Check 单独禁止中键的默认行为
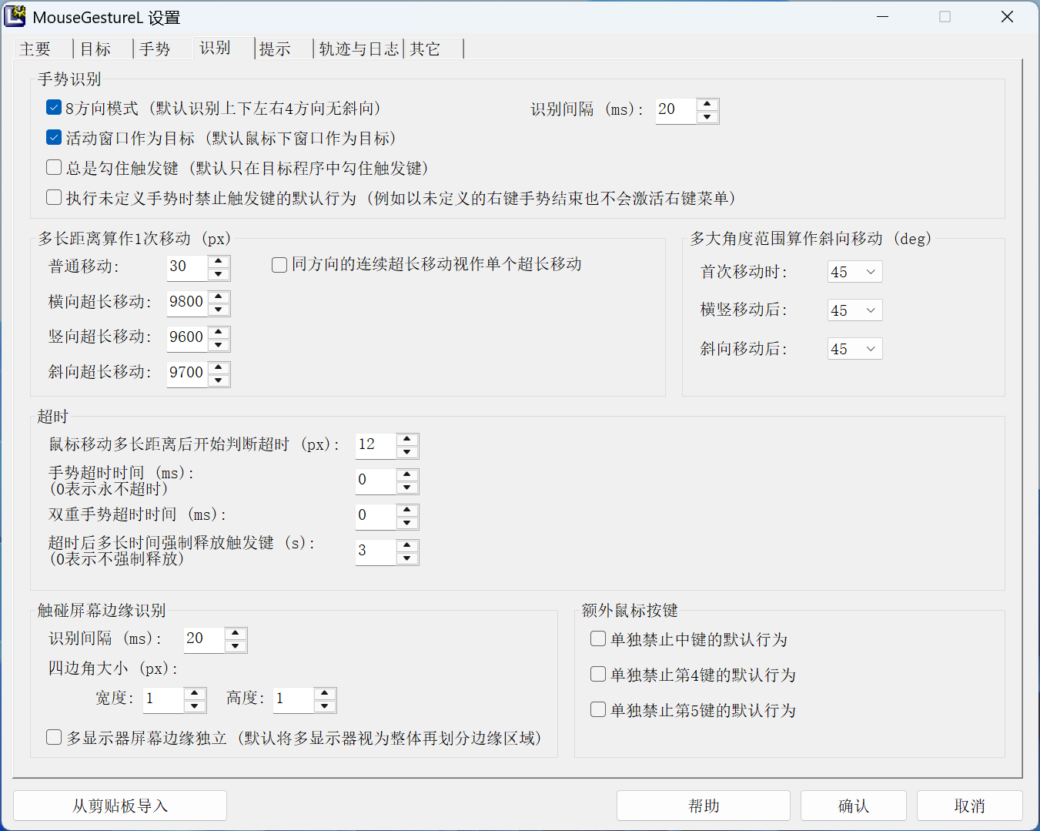1040x831 pixels. click(x=598, y=639)
